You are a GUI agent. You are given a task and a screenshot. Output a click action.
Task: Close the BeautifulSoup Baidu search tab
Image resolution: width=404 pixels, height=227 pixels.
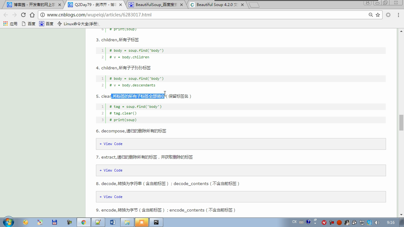coord(181,5)
